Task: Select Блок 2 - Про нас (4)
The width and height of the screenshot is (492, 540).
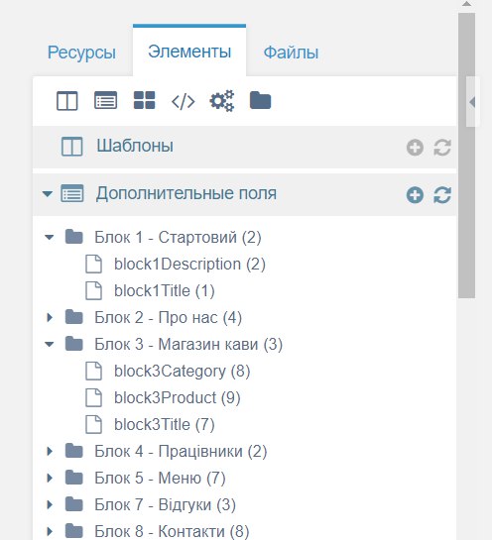Action: 169,317
